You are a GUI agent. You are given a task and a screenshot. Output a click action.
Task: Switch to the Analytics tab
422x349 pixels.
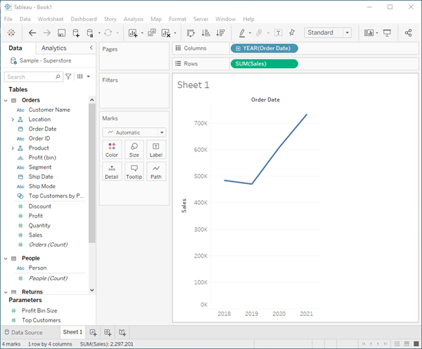pos(54,48)
